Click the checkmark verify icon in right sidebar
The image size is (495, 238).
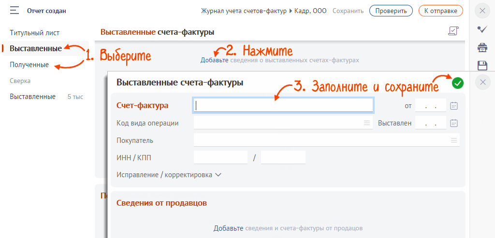(x=482, y=29)
